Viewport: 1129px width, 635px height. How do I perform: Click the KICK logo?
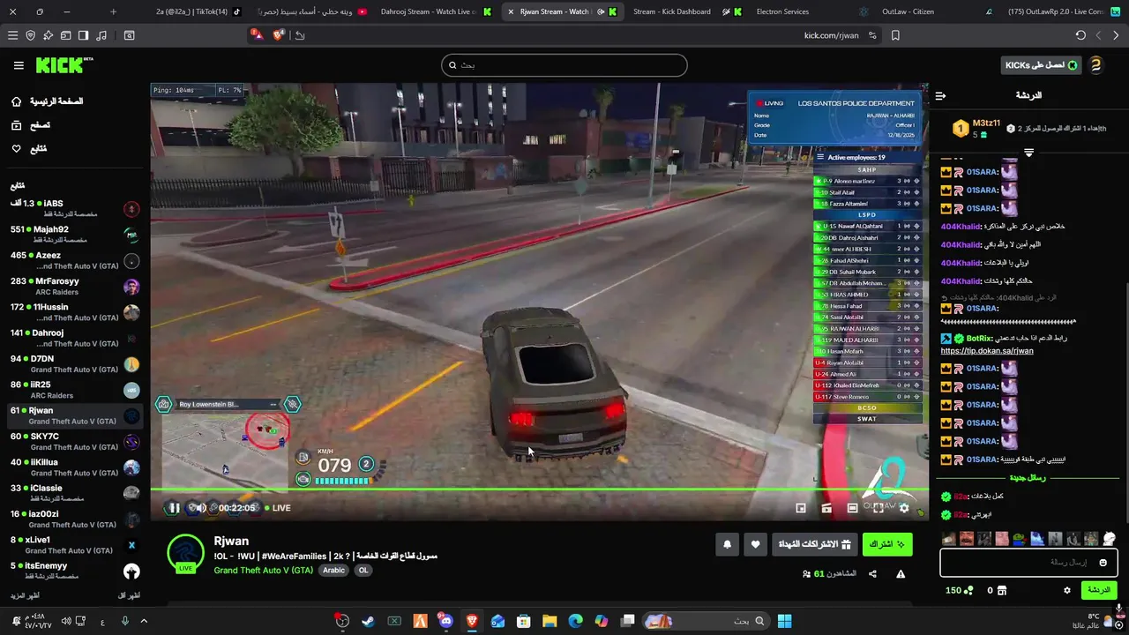pyautogui.click(x=64, y=65)
